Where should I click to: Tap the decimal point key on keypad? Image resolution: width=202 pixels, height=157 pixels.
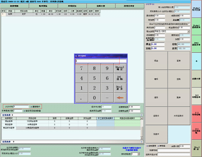tap(82, 98)
